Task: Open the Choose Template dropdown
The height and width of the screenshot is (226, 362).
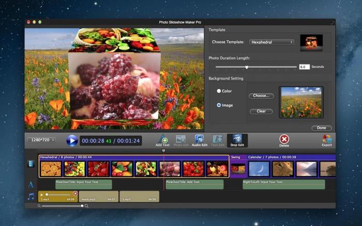Action: pyautogui.click(x=271, y=42)
